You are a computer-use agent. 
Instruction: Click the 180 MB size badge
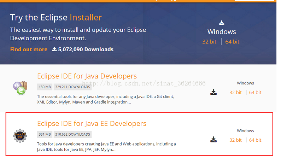point(45,87)
